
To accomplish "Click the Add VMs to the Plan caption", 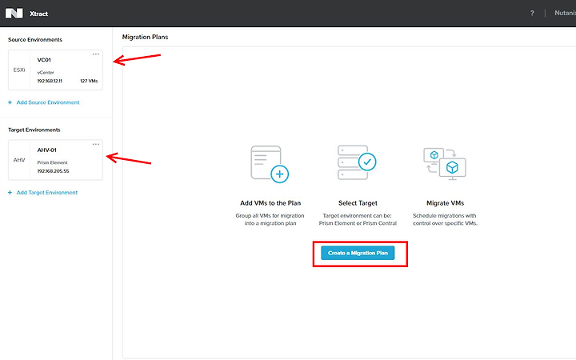I will point(270,203).
